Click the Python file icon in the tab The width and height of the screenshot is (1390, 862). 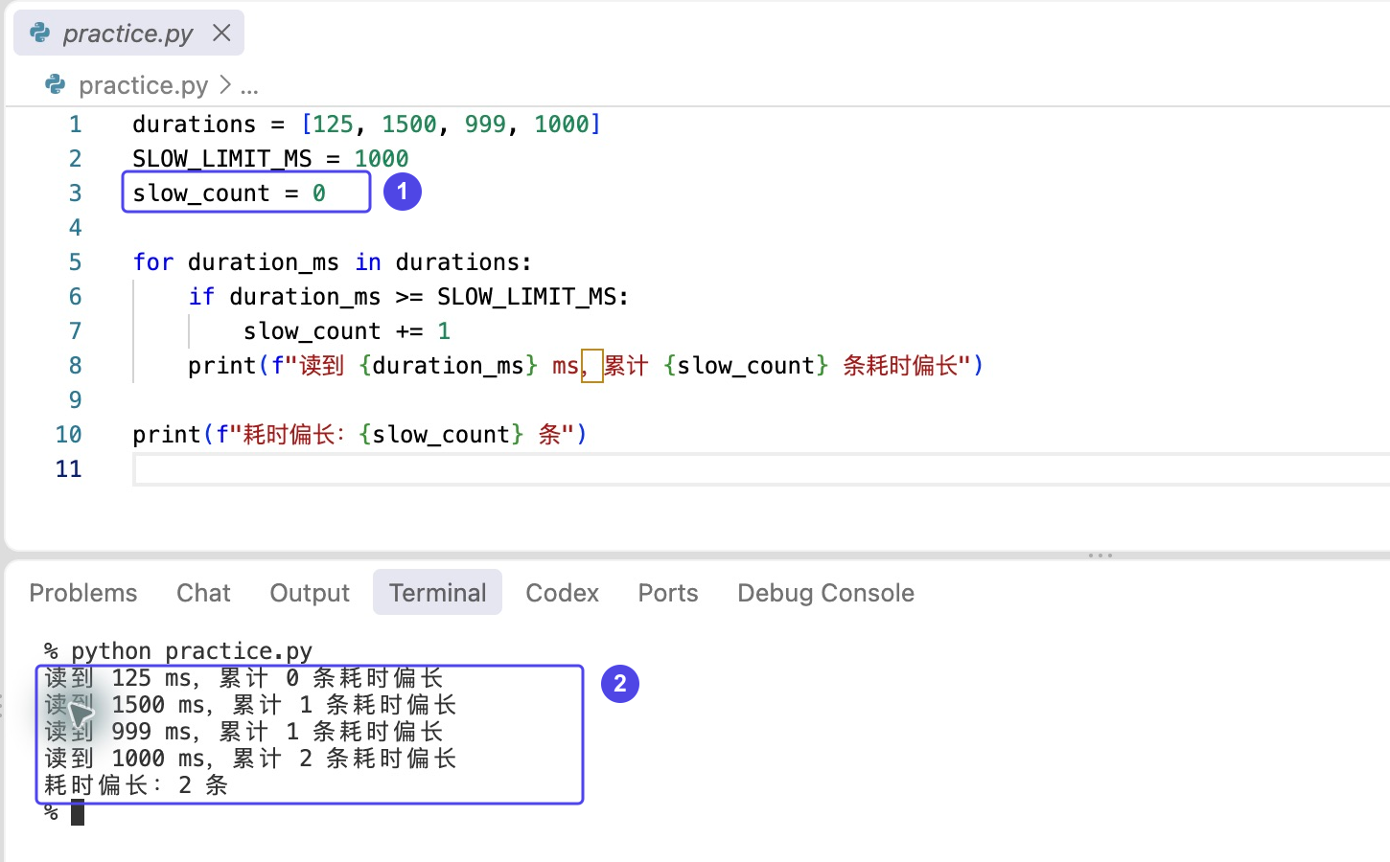tap(40, 33)
